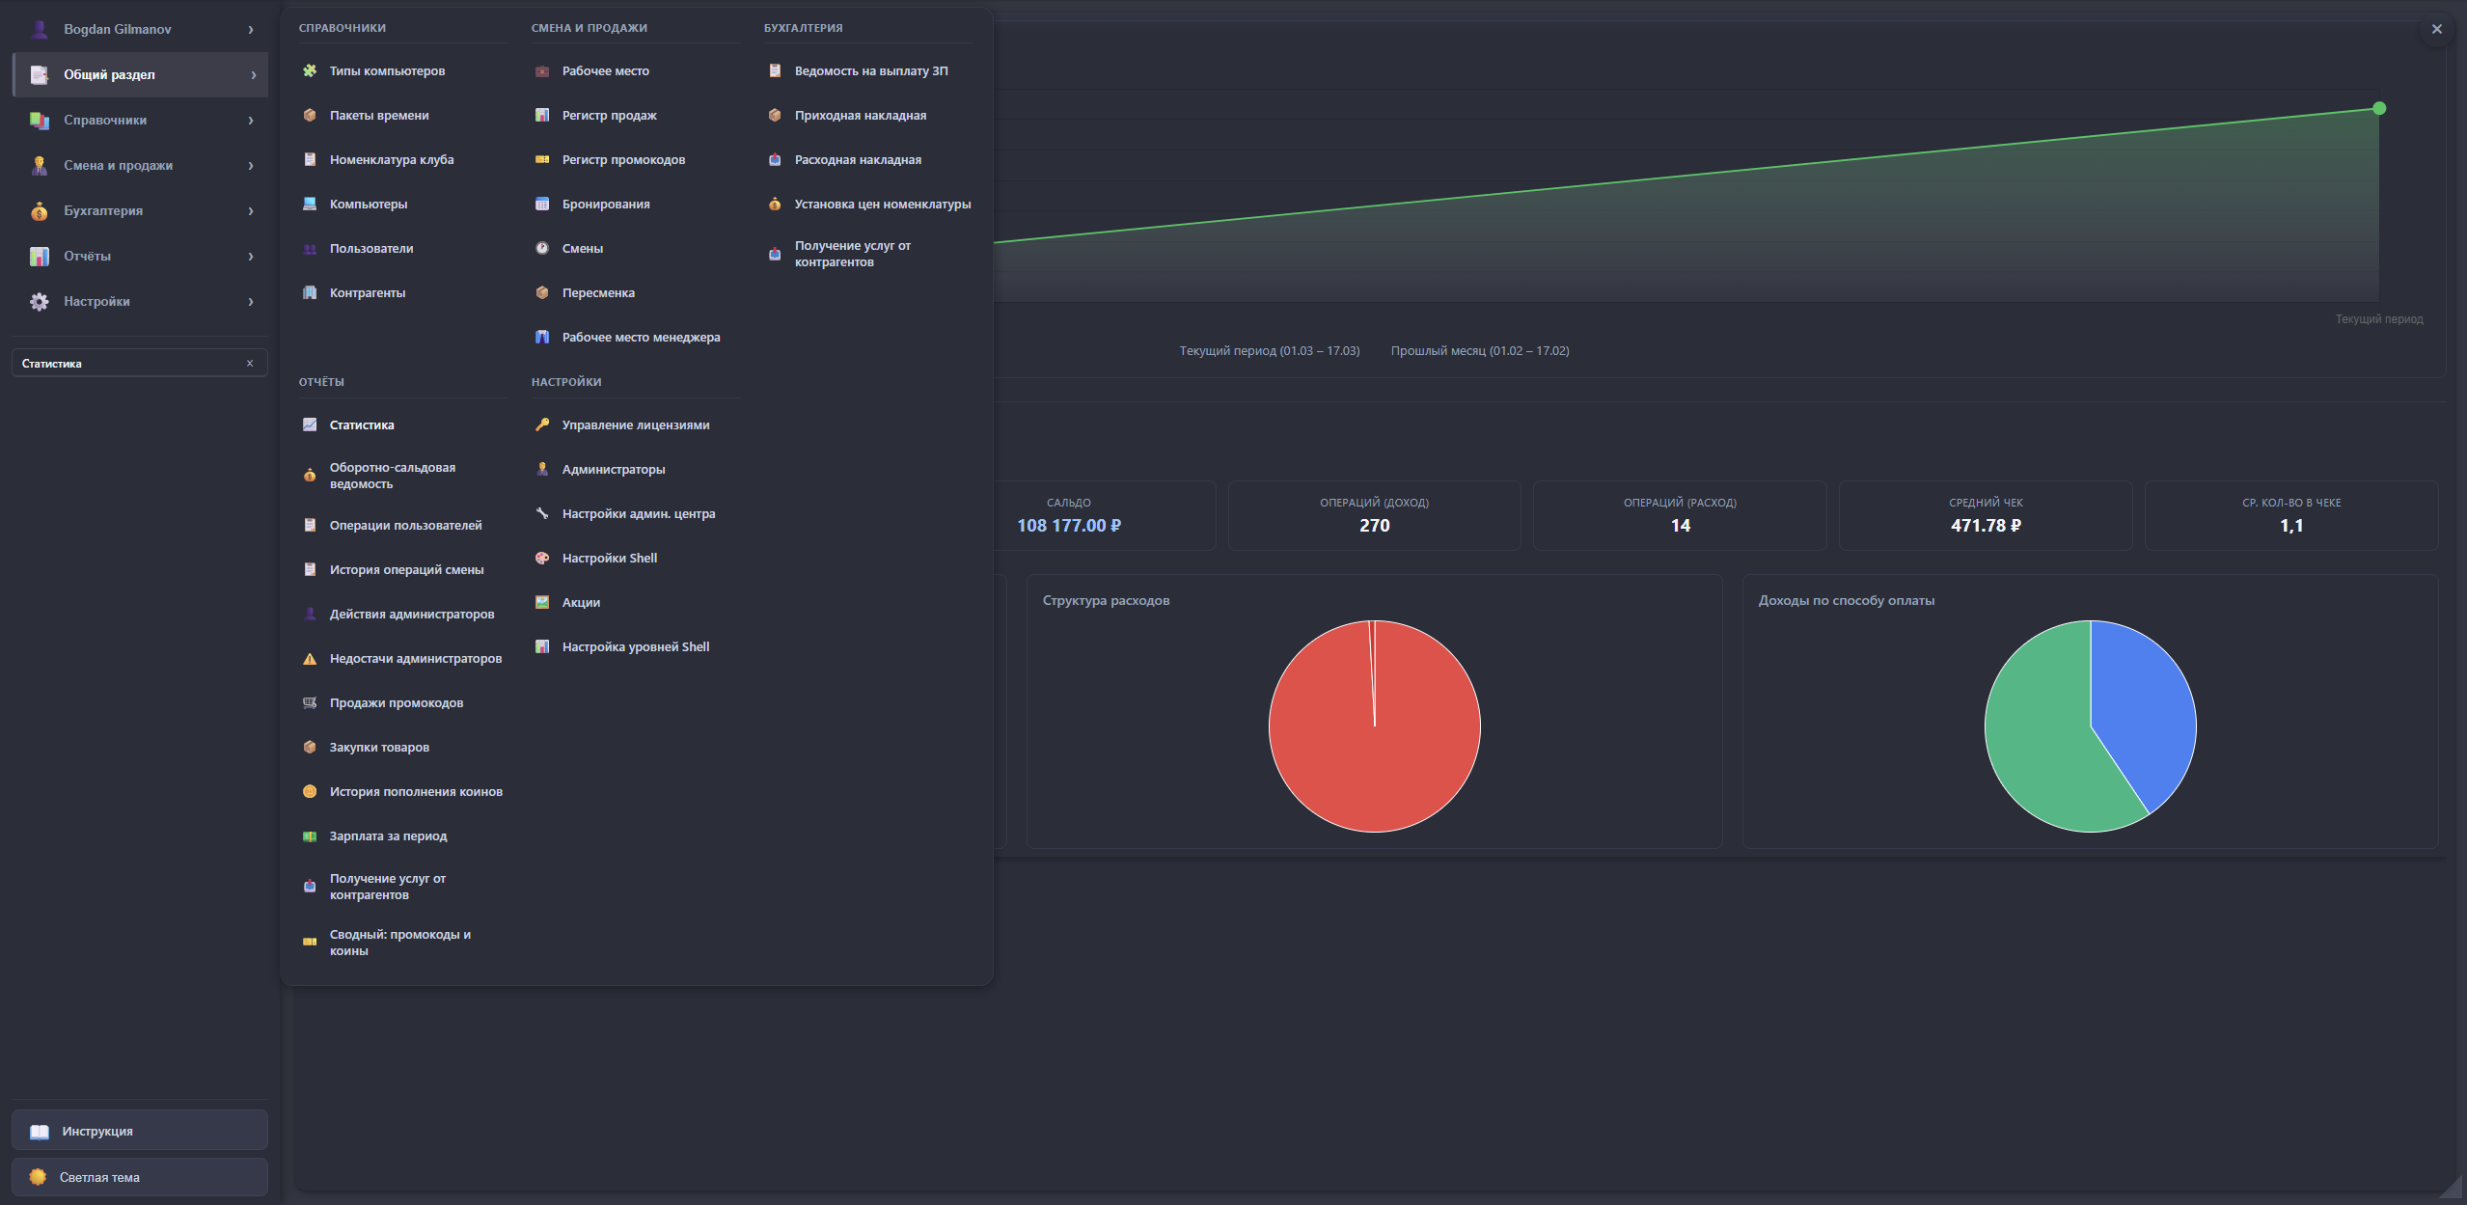2467x1205 pixels.
Task: Click the Настройки gear icon in sidebar
Action: point(39,301)
